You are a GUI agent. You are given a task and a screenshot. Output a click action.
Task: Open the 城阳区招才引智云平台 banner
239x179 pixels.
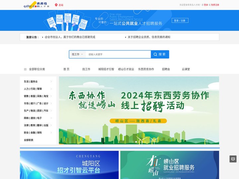click(x=69, y=165)
